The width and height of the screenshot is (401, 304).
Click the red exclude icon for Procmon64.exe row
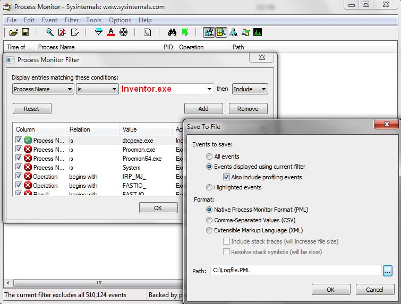28,158
